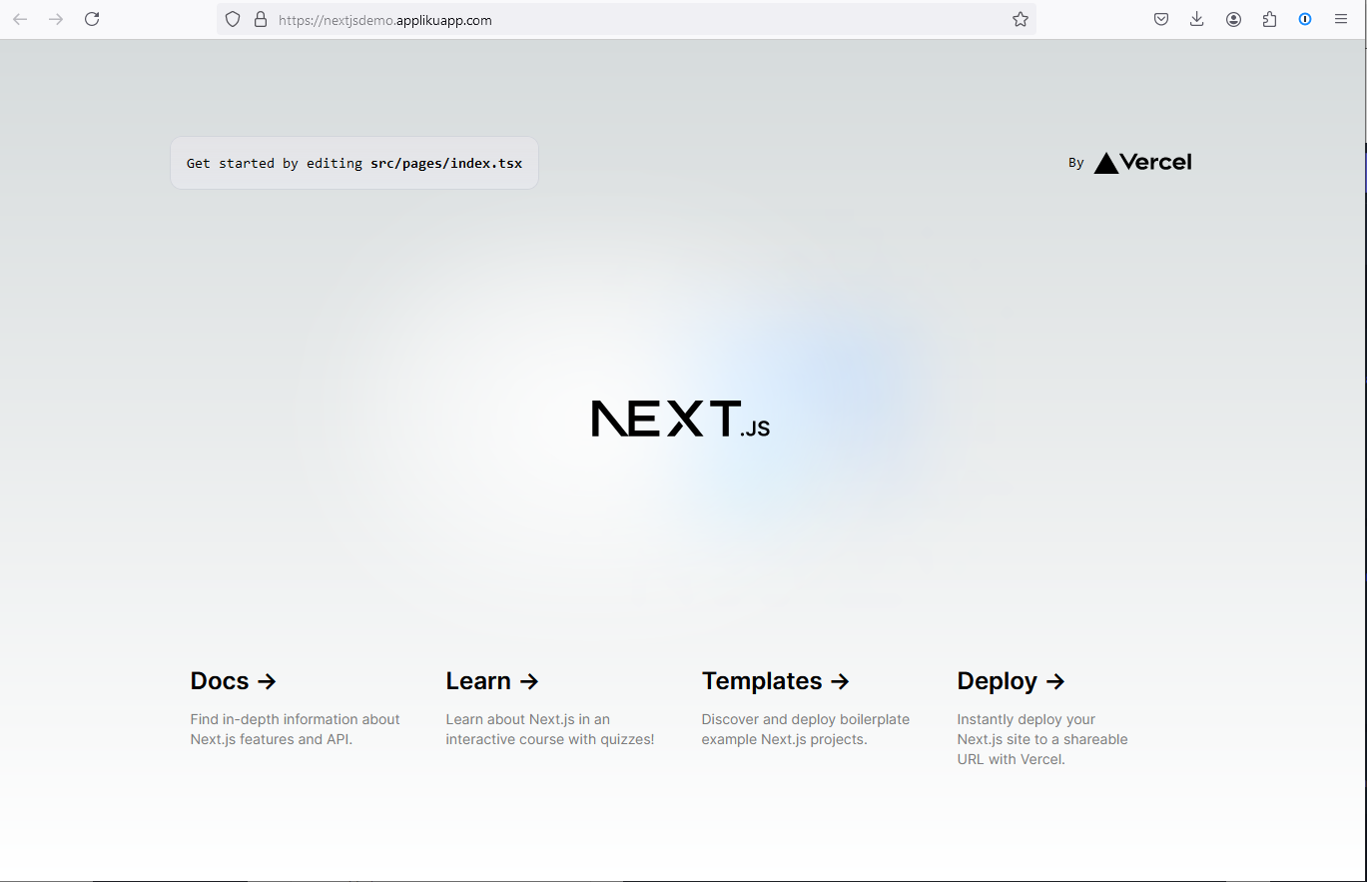Open the Extensions puzzle piece icon
This screenshot has height=882, width=1367.
(1269, 19)
